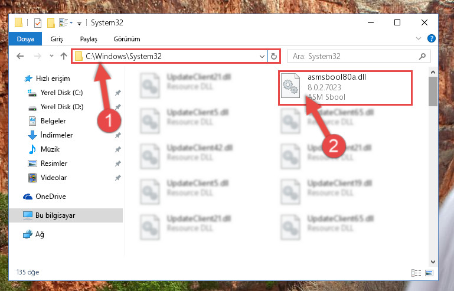This screenshot has height=291, width=454.
Task: Toggle the pin icon beside Müzik
Action: [x=118, y=149]
